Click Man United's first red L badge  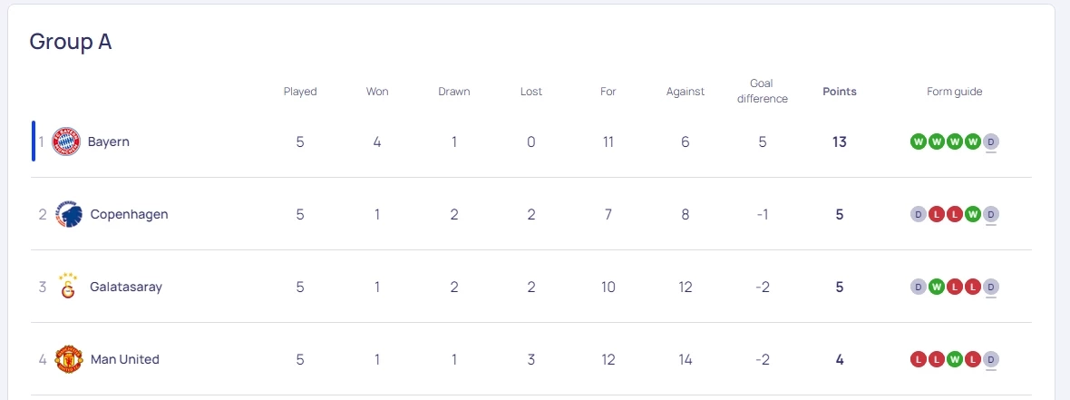[919, 359]
